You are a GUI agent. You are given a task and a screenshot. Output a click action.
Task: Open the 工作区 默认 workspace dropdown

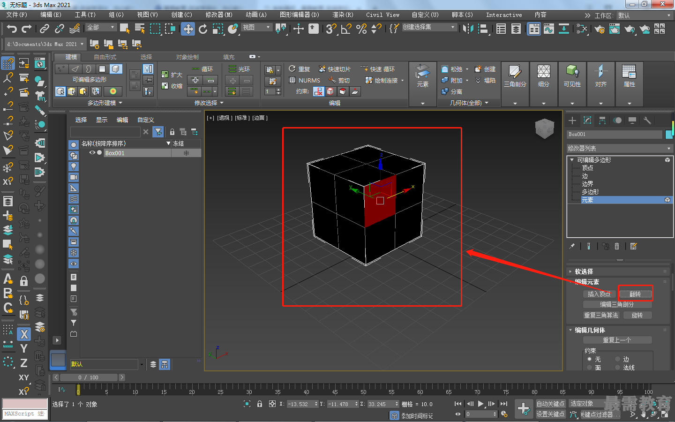point(645,15)
